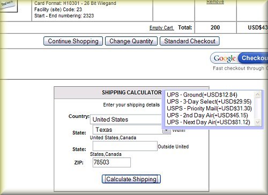Image resolution: width=268 pixels, height=195 pixels.
Task: Click the product thumbnail image in cart
Action: [9, 5]
